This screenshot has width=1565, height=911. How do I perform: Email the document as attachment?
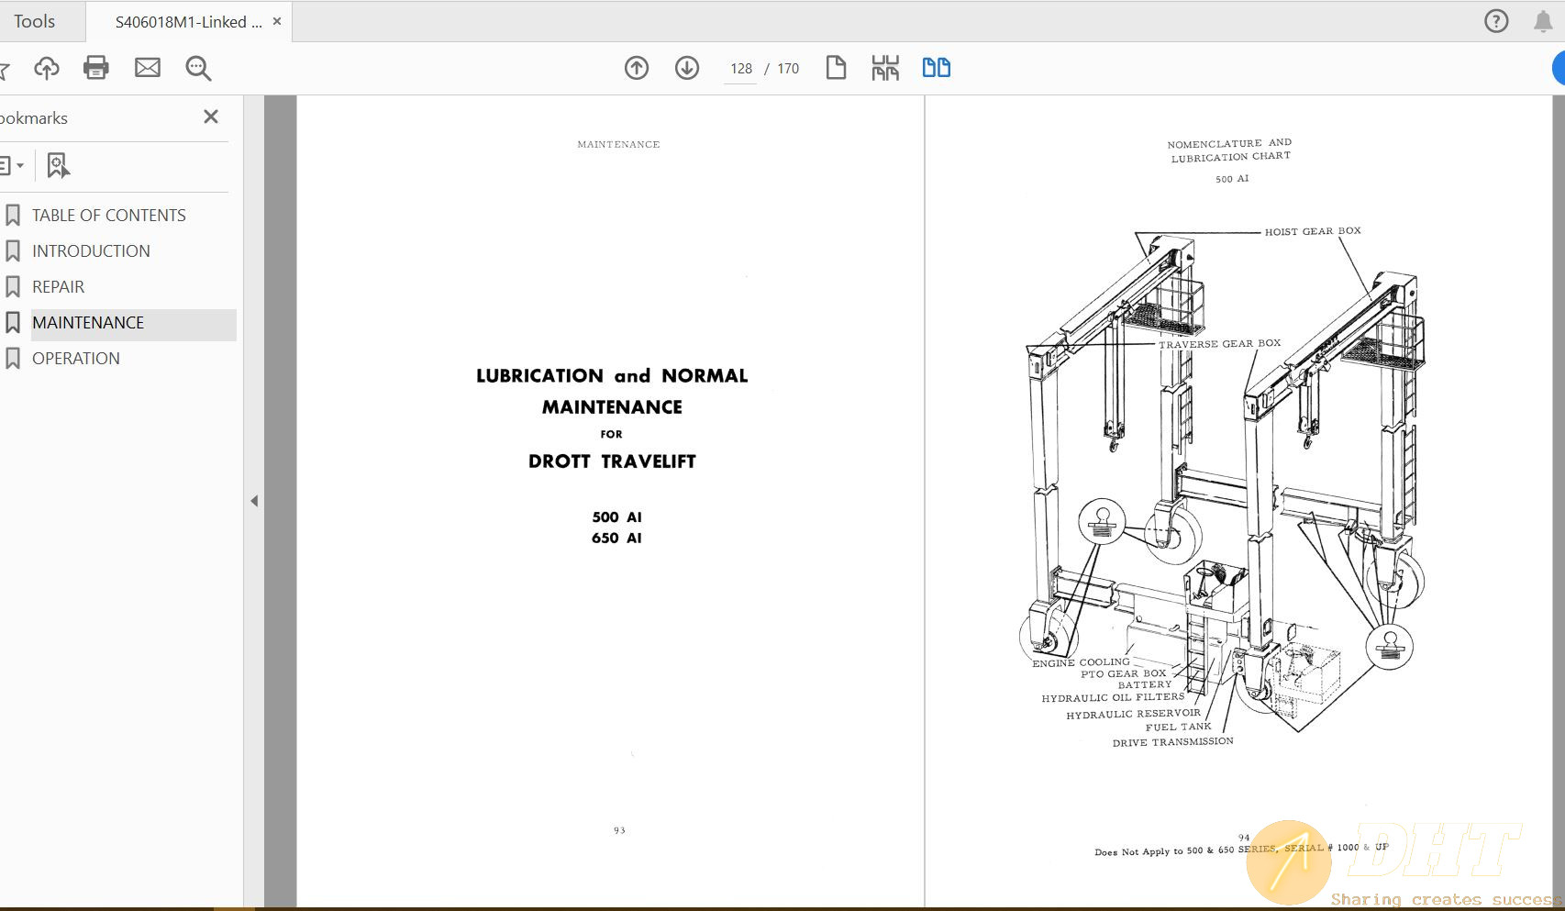point(147,67)
